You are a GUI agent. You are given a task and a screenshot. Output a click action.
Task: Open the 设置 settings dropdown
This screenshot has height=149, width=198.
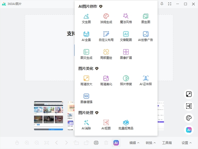[x=186, y=143]
